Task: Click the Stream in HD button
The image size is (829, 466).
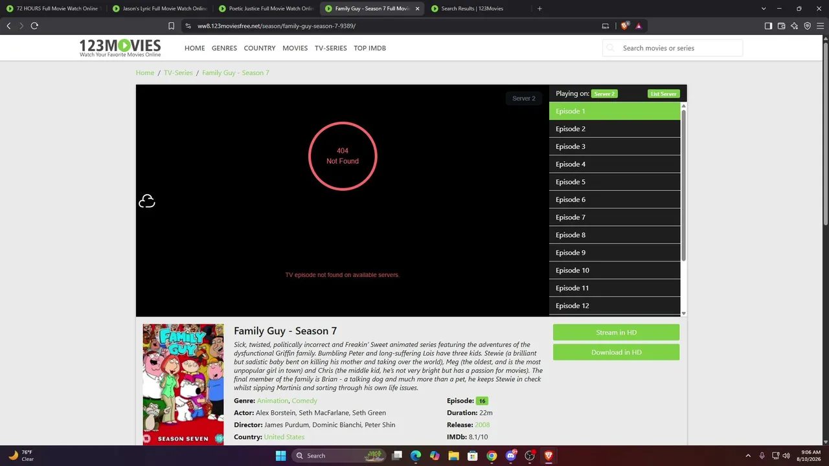Action: 616,332
